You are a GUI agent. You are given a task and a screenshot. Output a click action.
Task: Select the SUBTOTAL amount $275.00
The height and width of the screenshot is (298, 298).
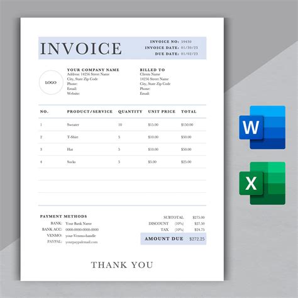tap(199, 218)
